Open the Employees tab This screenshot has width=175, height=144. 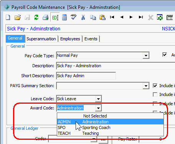click(x=70, y=39)
